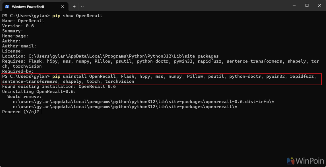Click the PowerShell icon in the tab
The height and width of the screenshot is (167, 326).
(x=7, y=6)
